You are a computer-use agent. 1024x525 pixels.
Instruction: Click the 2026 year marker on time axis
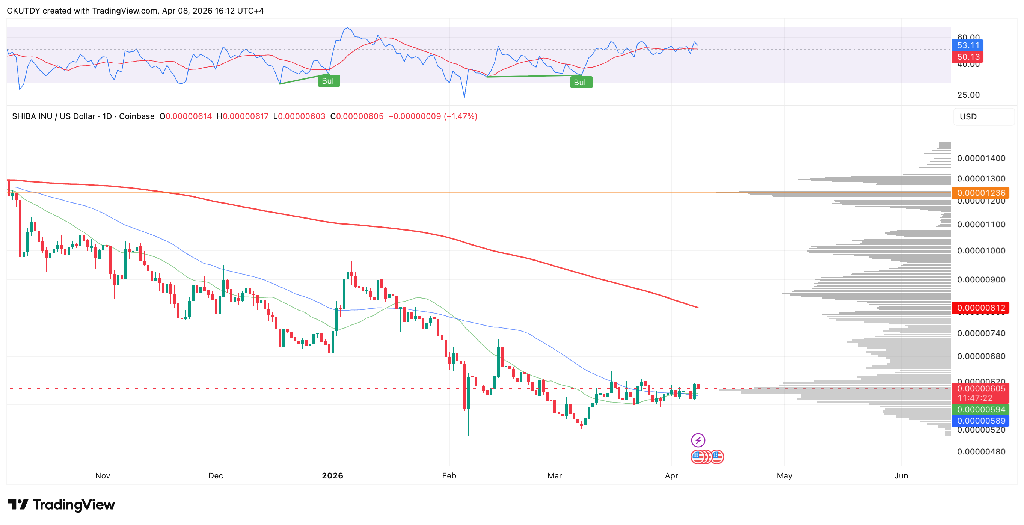coord(332,475)
